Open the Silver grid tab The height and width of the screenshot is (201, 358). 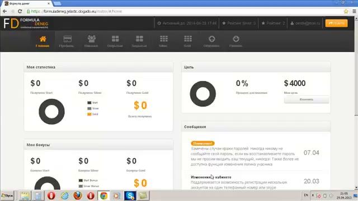click(x=163, y=41)
